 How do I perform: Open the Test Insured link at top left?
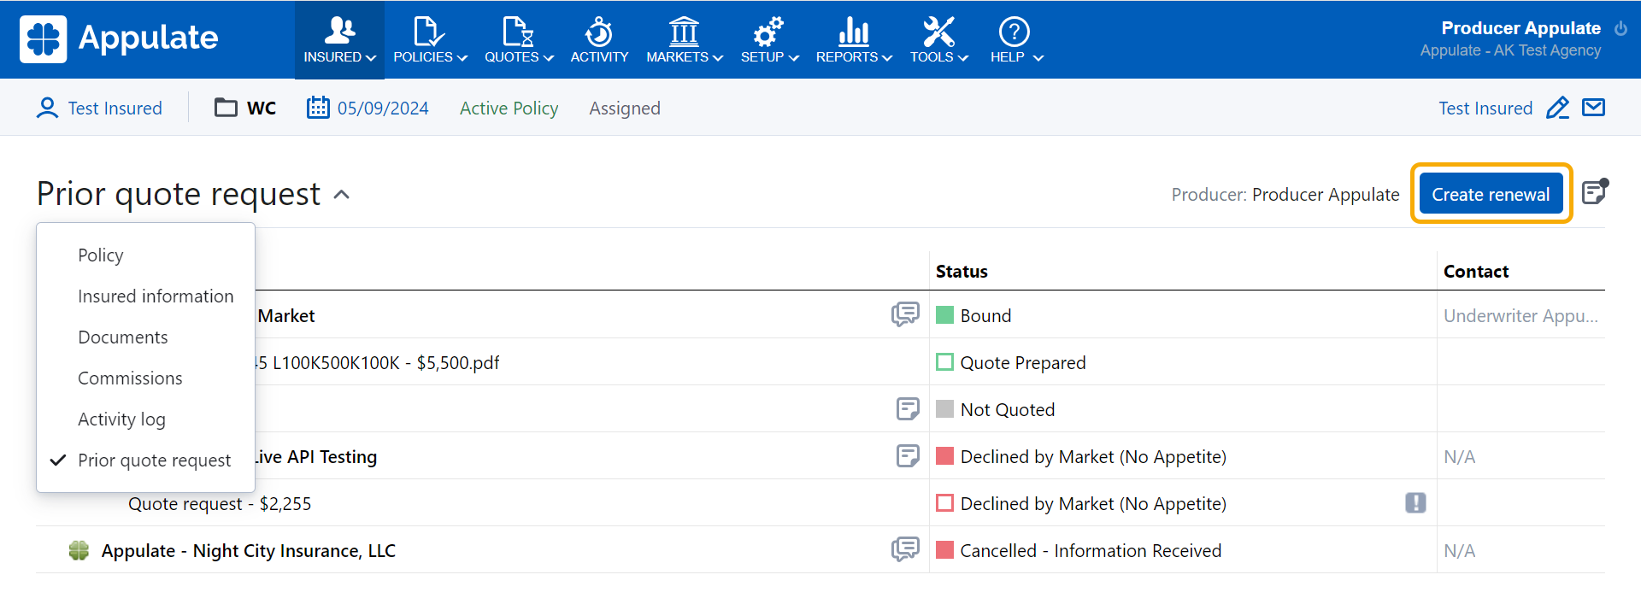click(100, 109)
